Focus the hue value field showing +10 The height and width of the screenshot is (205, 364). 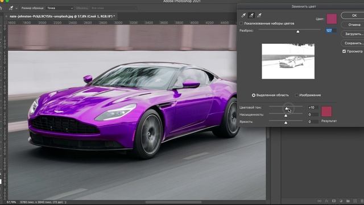313,108
